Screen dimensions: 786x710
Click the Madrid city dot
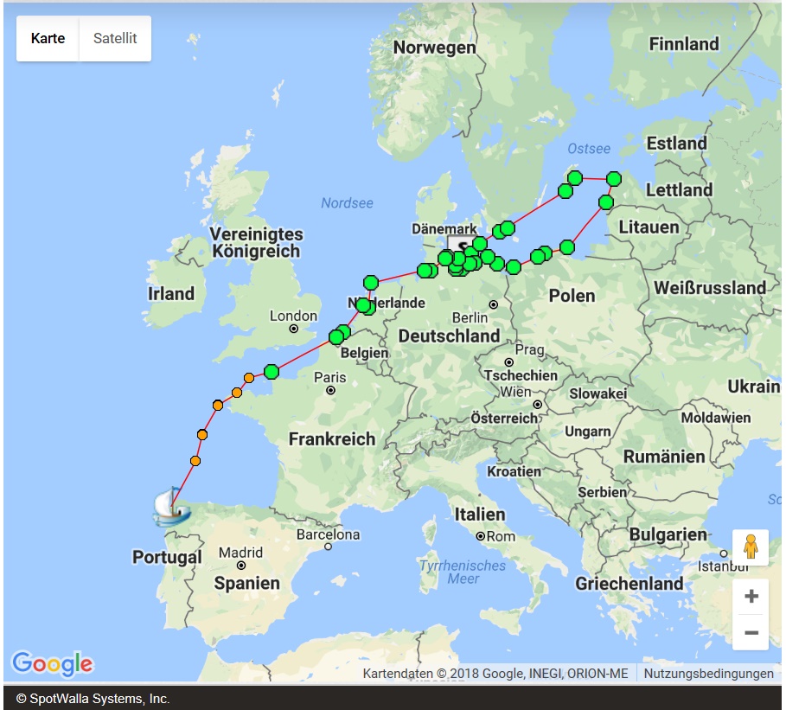click(x=240, y=566)
